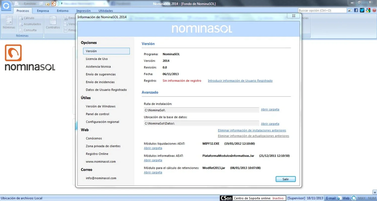Click the 'ab' icon beside the search box

point(350,10)
